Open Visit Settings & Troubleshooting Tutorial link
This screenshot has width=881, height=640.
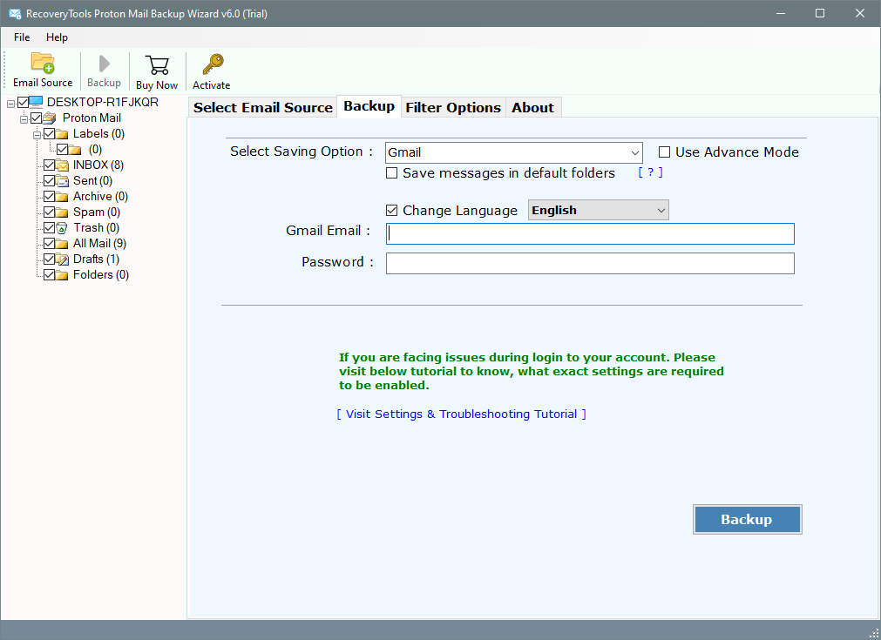[461, 414]
